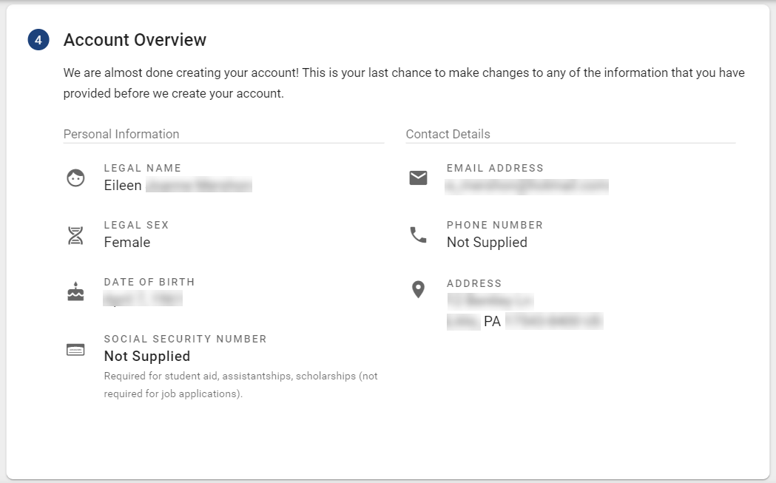Screen dimensions: 776x483
Task: Click the DNA icon beside Legal Sex
Action: coord(75,235)
